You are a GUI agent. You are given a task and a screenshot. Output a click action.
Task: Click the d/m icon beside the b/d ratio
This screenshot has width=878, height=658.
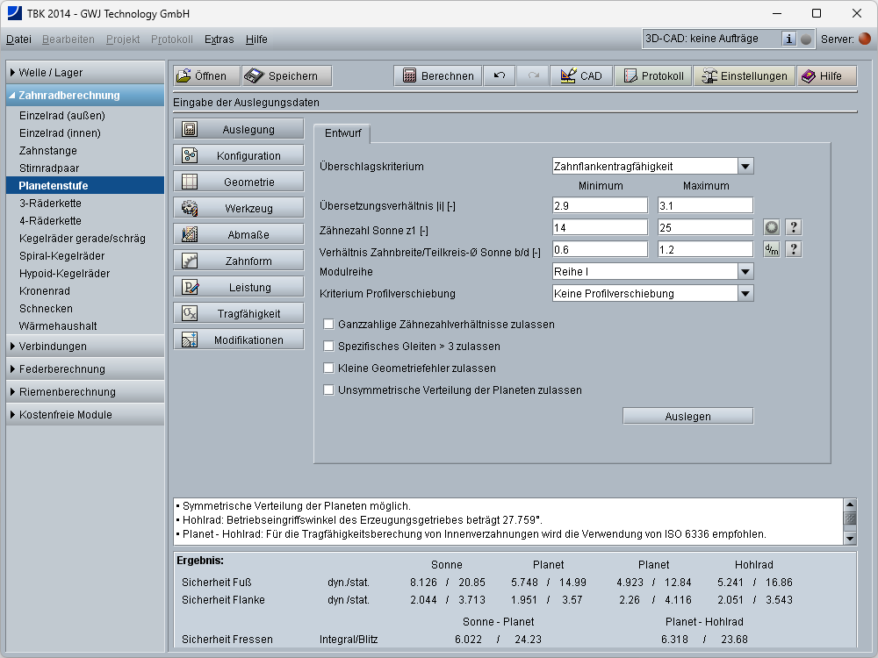click(x=771, y=249)
